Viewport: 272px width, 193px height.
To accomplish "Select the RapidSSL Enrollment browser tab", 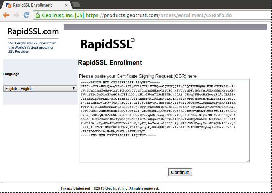I will 37,5.
